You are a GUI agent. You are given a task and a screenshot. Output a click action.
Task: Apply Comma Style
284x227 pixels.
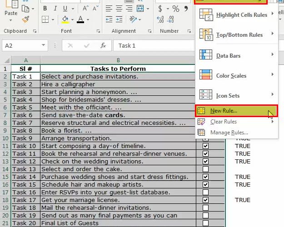pyautogui.click(x=186, y=8)
